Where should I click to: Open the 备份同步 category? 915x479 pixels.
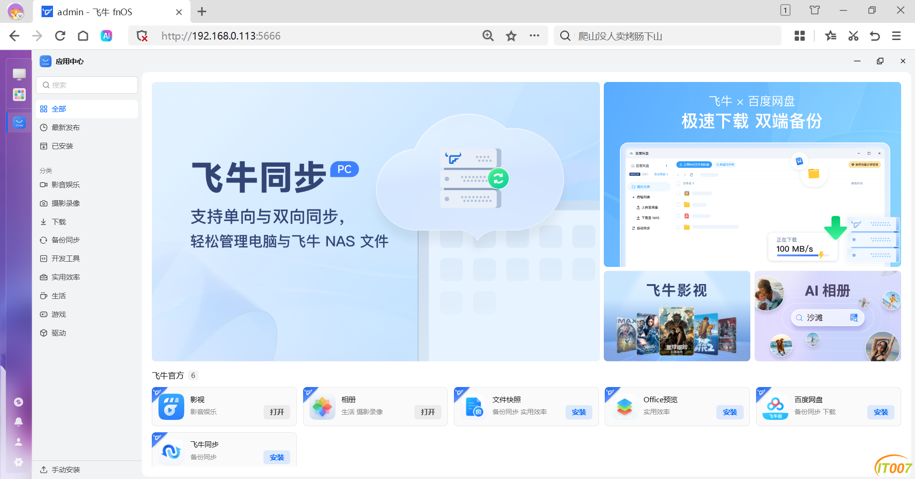click(x=65, y=240)
